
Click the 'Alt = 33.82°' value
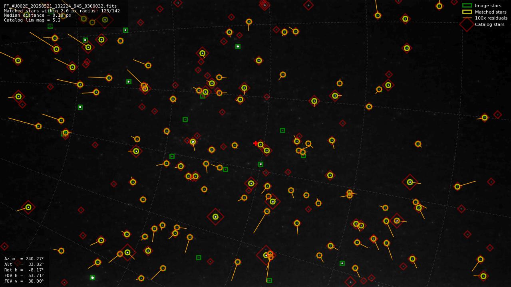[x=24, y=264]
